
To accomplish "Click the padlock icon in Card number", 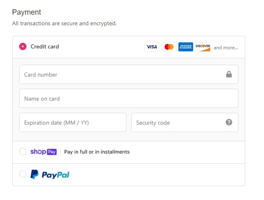I will pyautogui.click(x=229, y=75).
